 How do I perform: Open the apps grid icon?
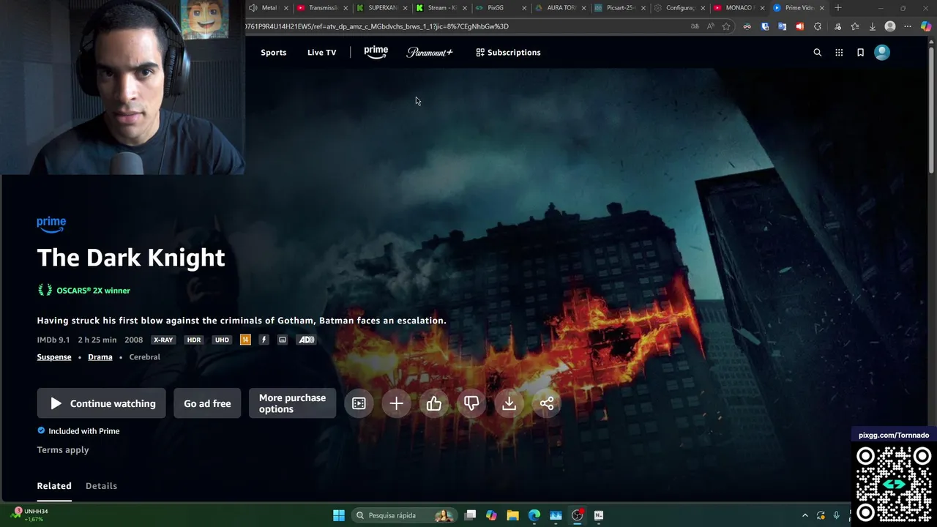[839, 53]
